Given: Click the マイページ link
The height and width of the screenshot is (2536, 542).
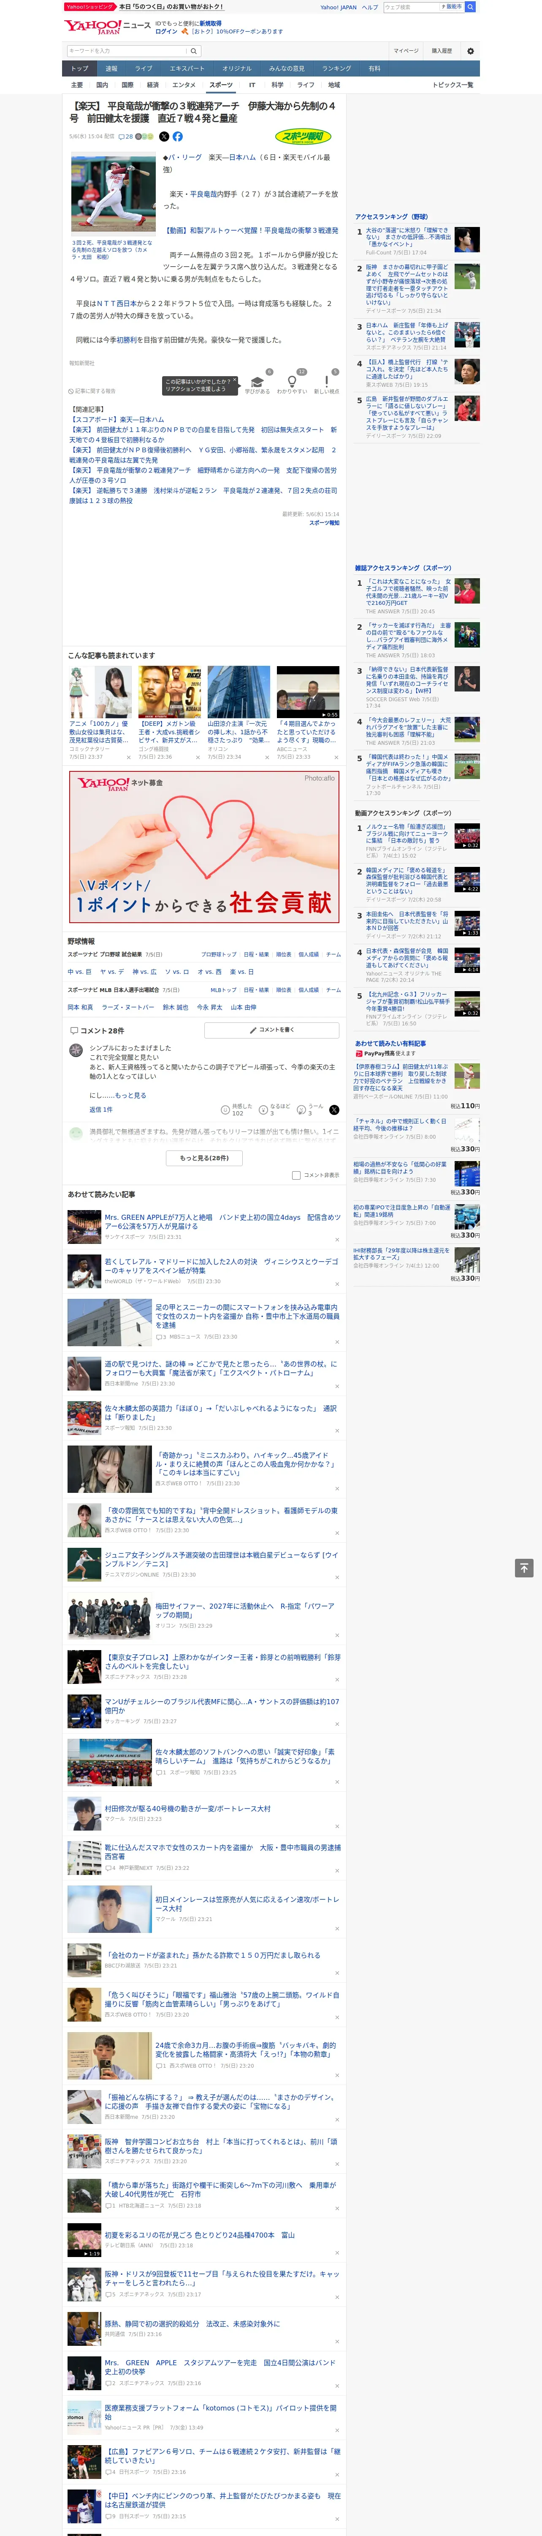Looking at the screenshot, I should (x=405, y=51).
